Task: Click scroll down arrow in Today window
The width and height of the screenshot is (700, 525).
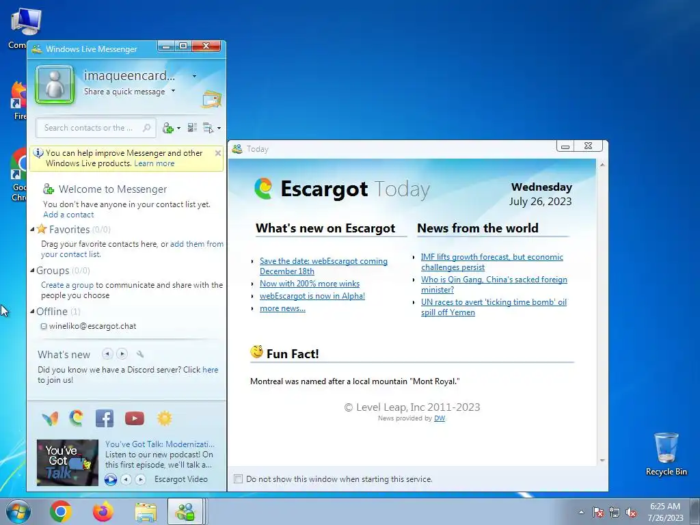Action: click(x=602, y=460)
